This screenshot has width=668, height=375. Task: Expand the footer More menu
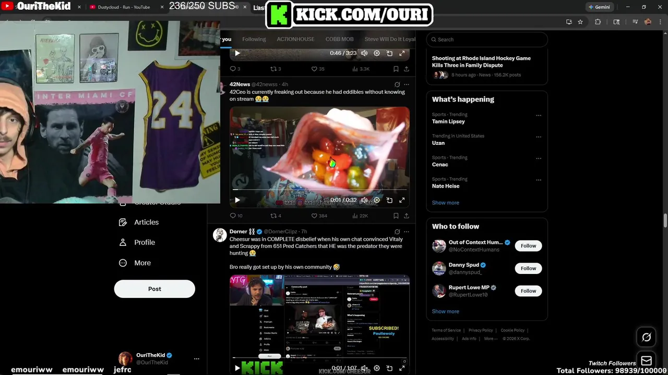[x=490, y=339]
